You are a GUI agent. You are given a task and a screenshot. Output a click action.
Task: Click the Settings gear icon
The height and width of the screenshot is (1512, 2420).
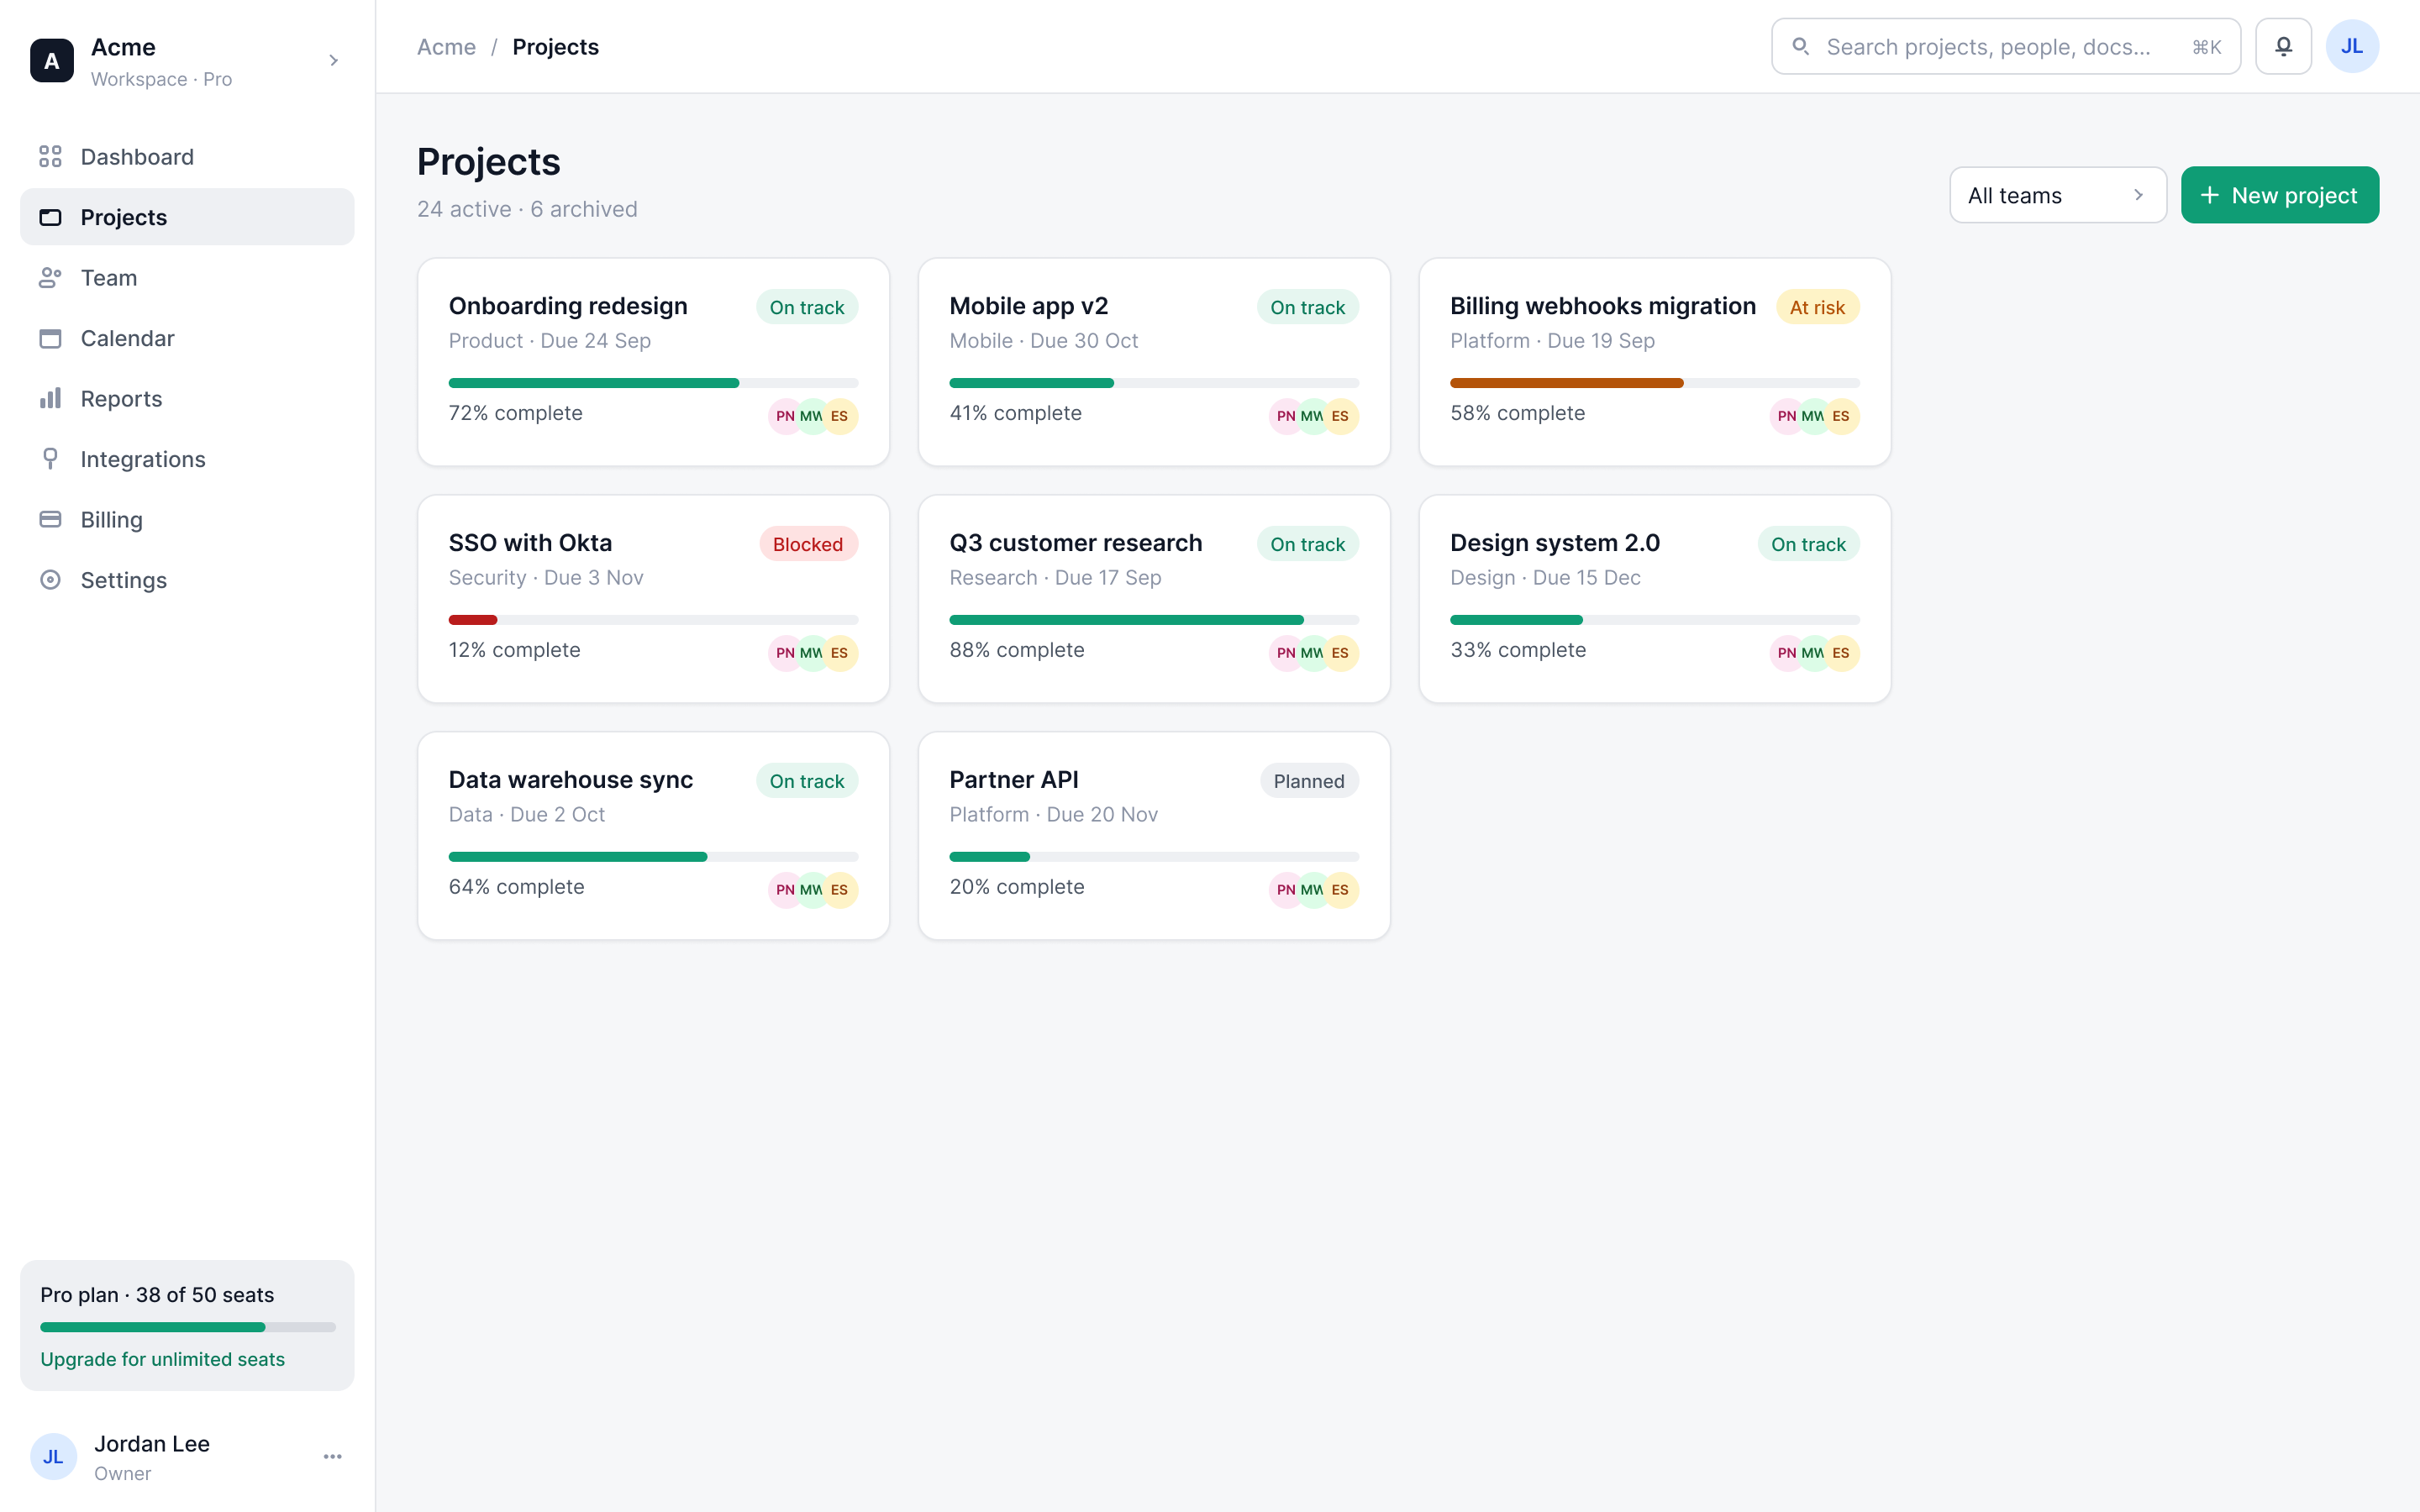coord(50,580)
